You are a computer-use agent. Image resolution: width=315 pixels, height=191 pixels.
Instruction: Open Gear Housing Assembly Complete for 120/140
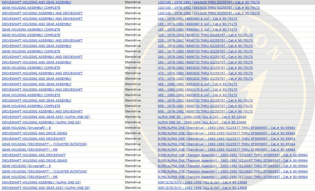(31, 8)
